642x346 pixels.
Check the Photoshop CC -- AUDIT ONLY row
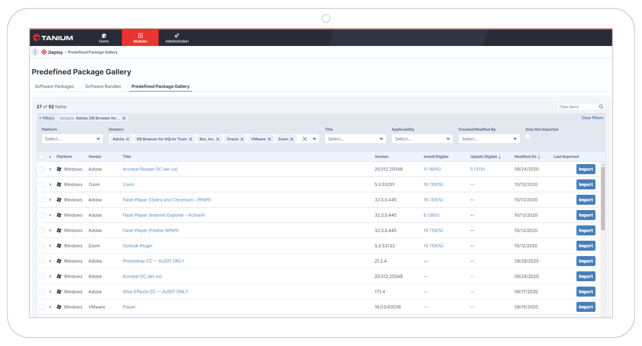pyautogui.click(x=42, y=261)
